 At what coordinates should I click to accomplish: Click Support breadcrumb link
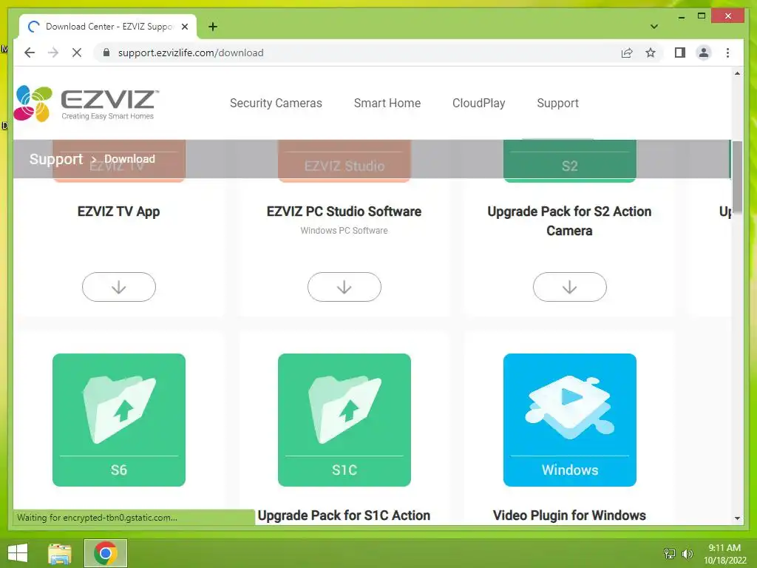click(56, 159)
